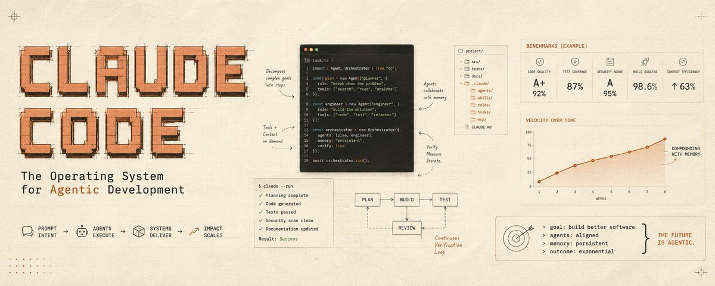Click the week 8 data point on chart
Viewport: 715px width, 286px height.
[x=665, y=139]
